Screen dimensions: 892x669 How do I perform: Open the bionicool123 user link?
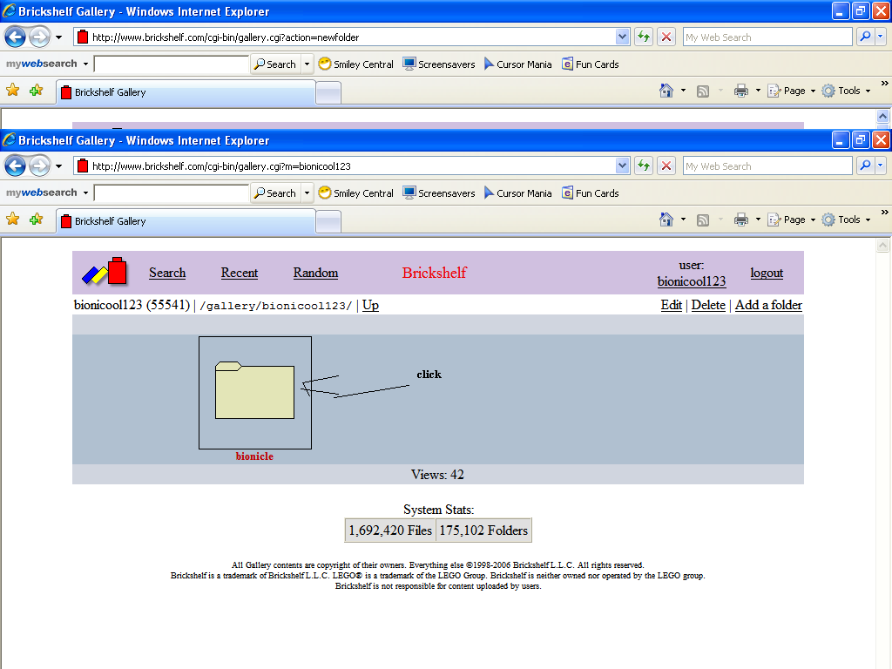point(691,281)
